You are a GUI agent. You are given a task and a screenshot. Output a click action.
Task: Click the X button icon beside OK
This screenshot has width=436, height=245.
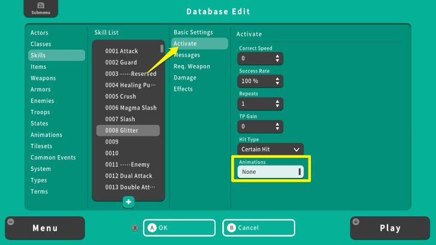click(135, 228)
